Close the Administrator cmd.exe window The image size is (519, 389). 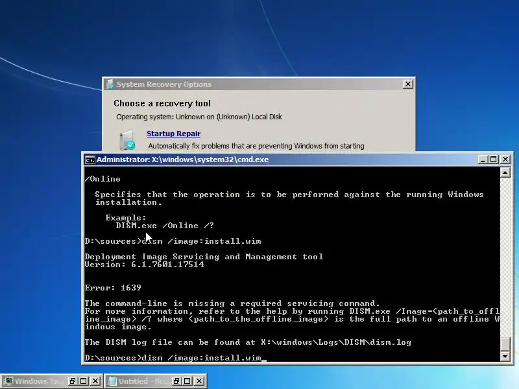point(505,159)
